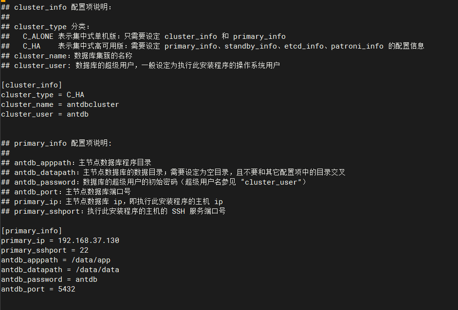458x310 pixels.
Task: Click the antdb_password value antdb
Action: pyautogui.click(x=86, y=279)
